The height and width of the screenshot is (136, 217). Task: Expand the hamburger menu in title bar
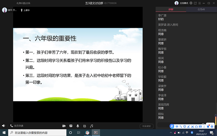199,3
